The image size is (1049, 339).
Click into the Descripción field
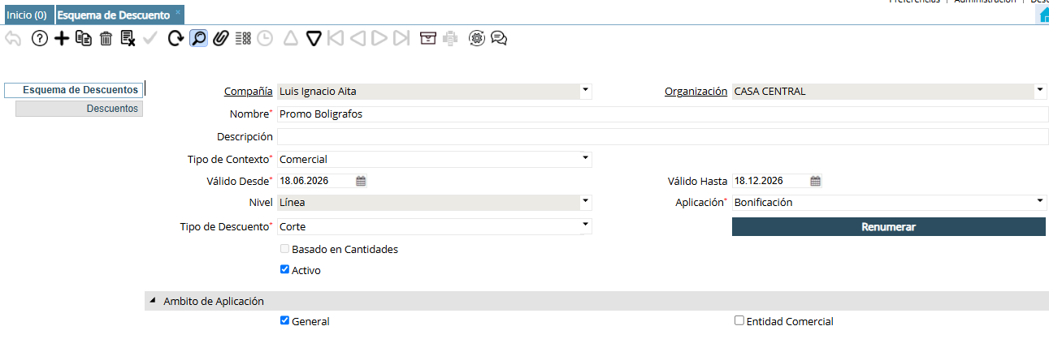(663, 136)
